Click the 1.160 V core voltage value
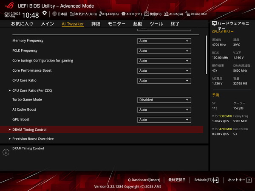 click(238, 58)
